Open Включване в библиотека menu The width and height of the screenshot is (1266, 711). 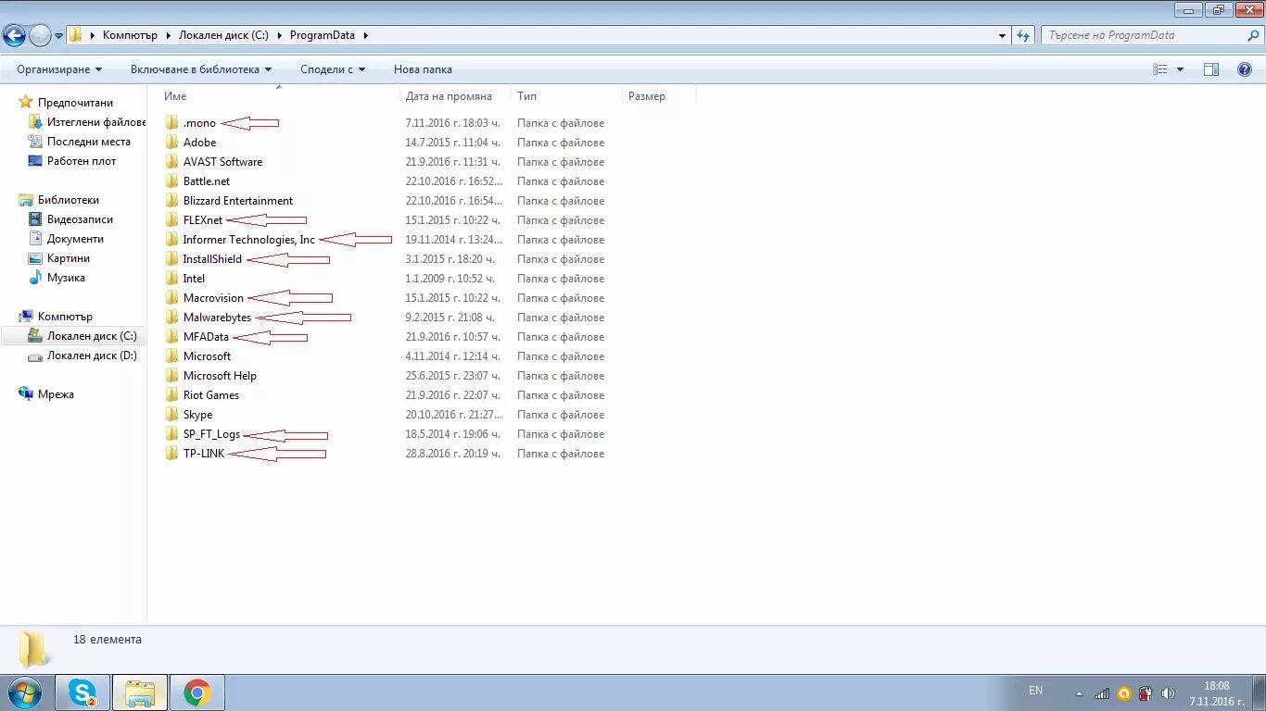point(201,69)
